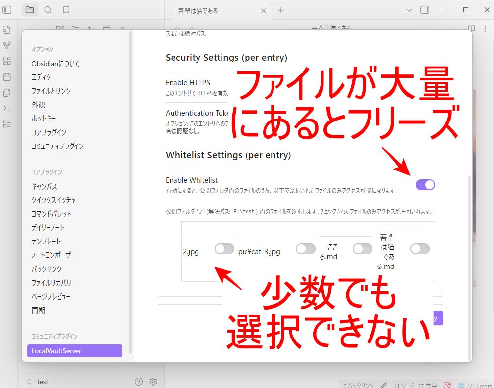Open デイリーノート plugin settings
Viewport: 494px width, 388px height.
[x=48, y=228]
